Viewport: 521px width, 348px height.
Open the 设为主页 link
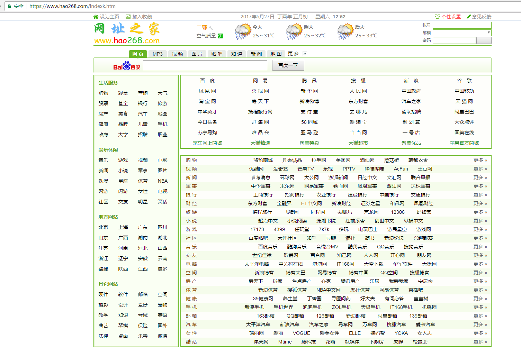click(x=109, y=17)
